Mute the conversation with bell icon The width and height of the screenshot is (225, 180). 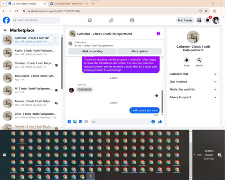tap(187, 60)
